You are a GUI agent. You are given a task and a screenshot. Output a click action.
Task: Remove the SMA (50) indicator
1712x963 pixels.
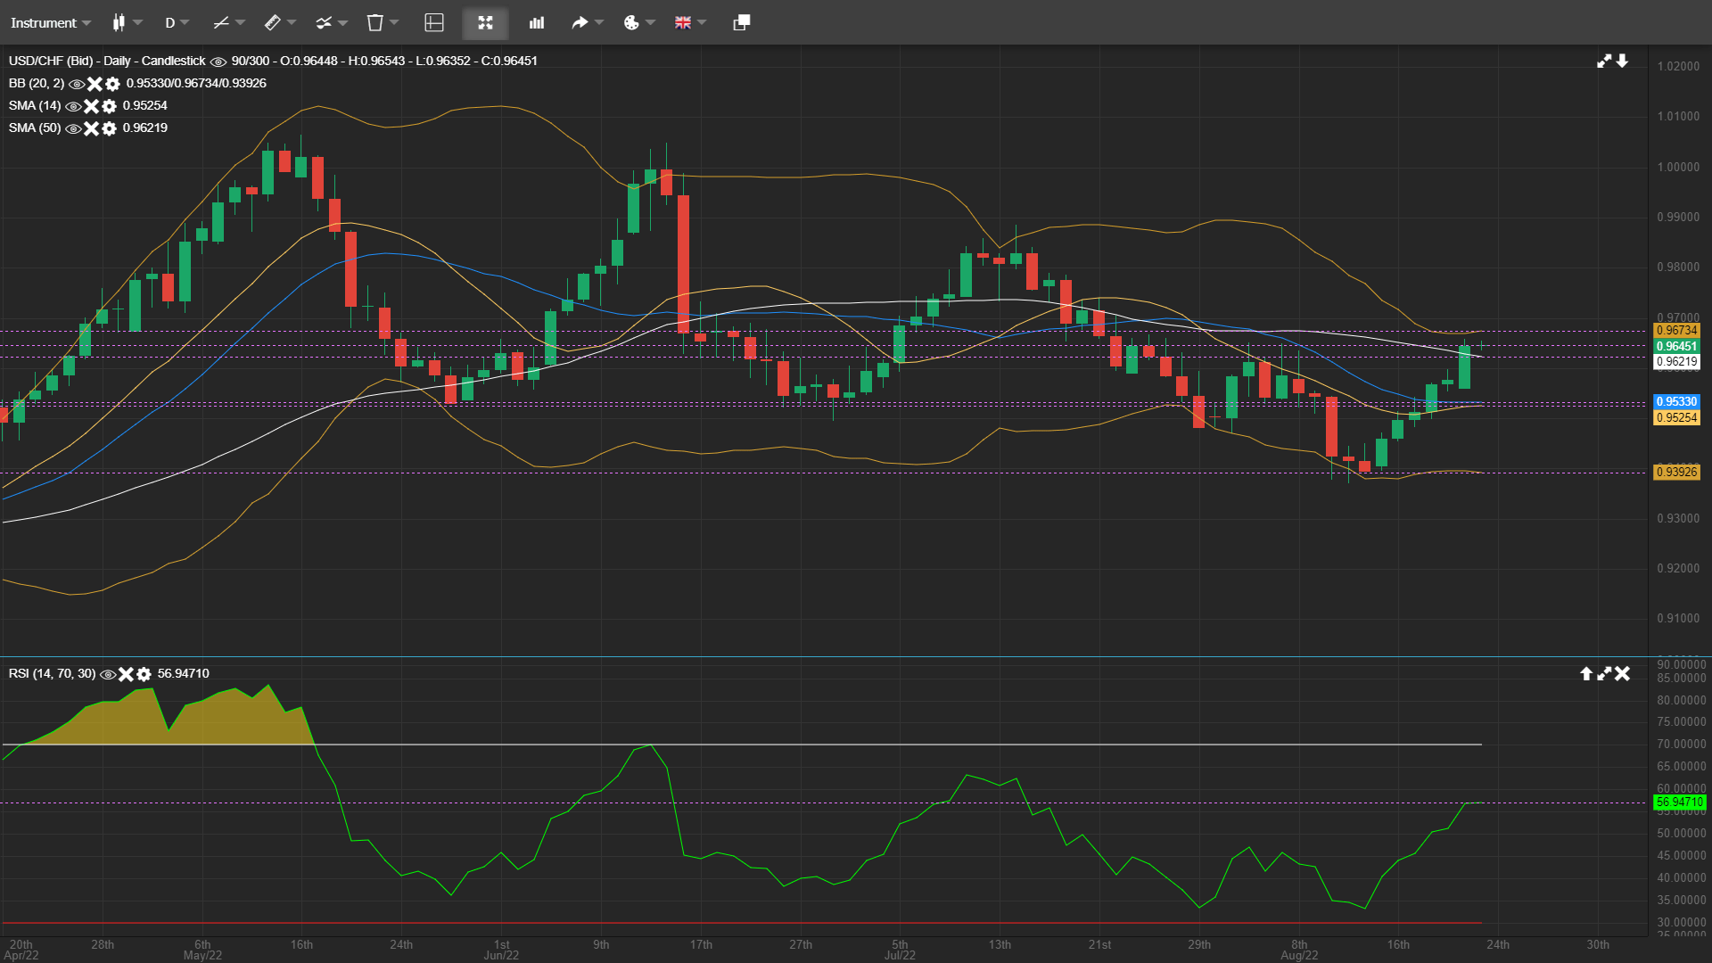[x=91, y=128]
